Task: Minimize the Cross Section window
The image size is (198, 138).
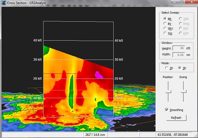Action: click(x=175, y=2)
